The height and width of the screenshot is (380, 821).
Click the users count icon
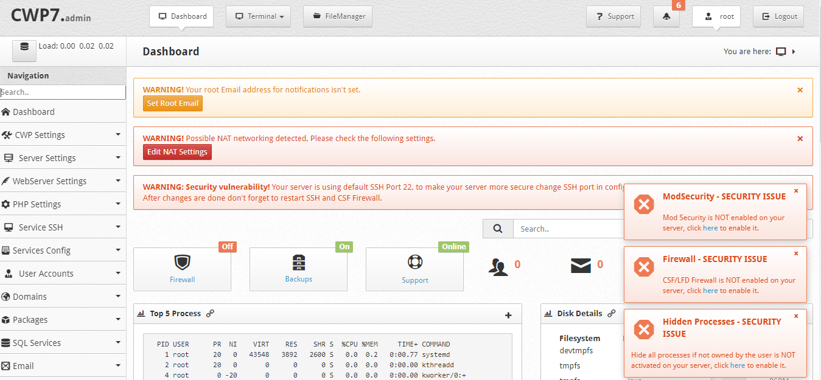tap(498, 266)
